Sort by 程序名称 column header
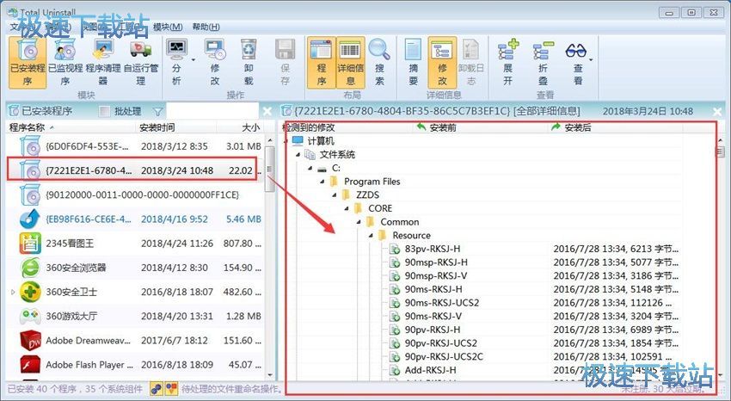The height and width of the screenshot is (401, 731). click(71, 127)
